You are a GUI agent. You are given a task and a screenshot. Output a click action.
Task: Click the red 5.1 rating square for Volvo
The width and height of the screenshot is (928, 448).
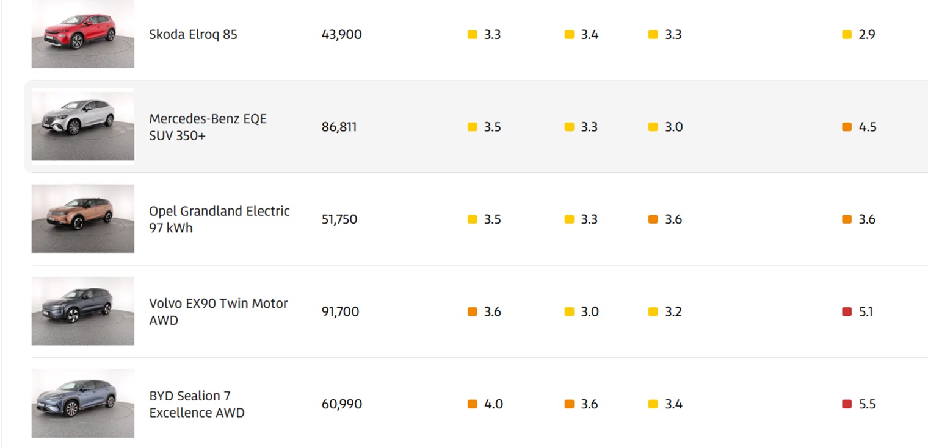[x=847, y=311]
